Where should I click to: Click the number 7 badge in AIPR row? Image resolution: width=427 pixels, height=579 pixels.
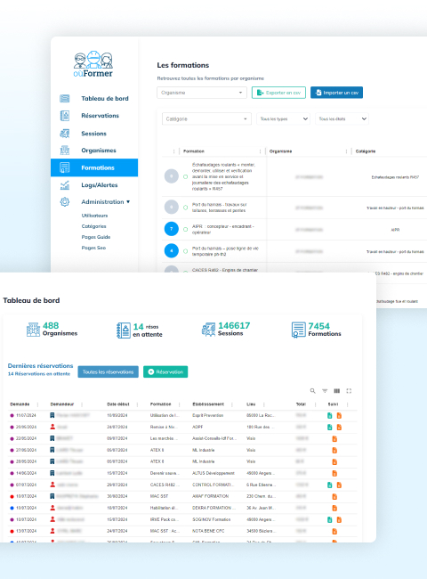[171, 229]
